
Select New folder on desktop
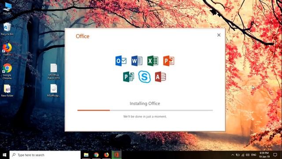coord(7,91)
